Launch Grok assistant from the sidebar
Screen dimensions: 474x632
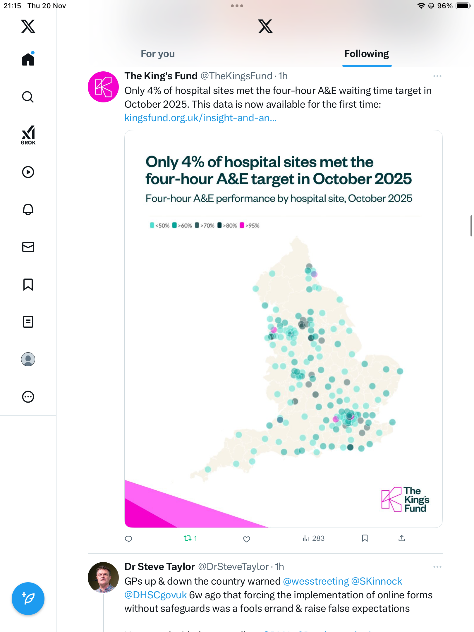click(x=28, y=135)
